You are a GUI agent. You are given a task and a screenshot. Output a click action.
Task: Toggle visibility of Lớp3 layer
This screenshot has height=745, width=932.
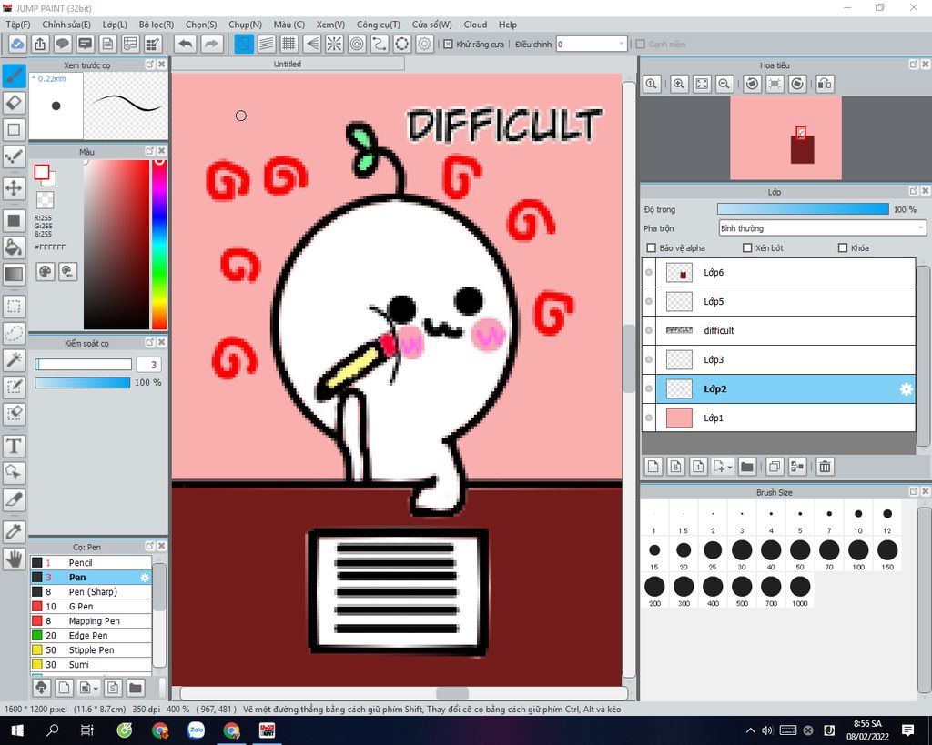pos(649,359)
